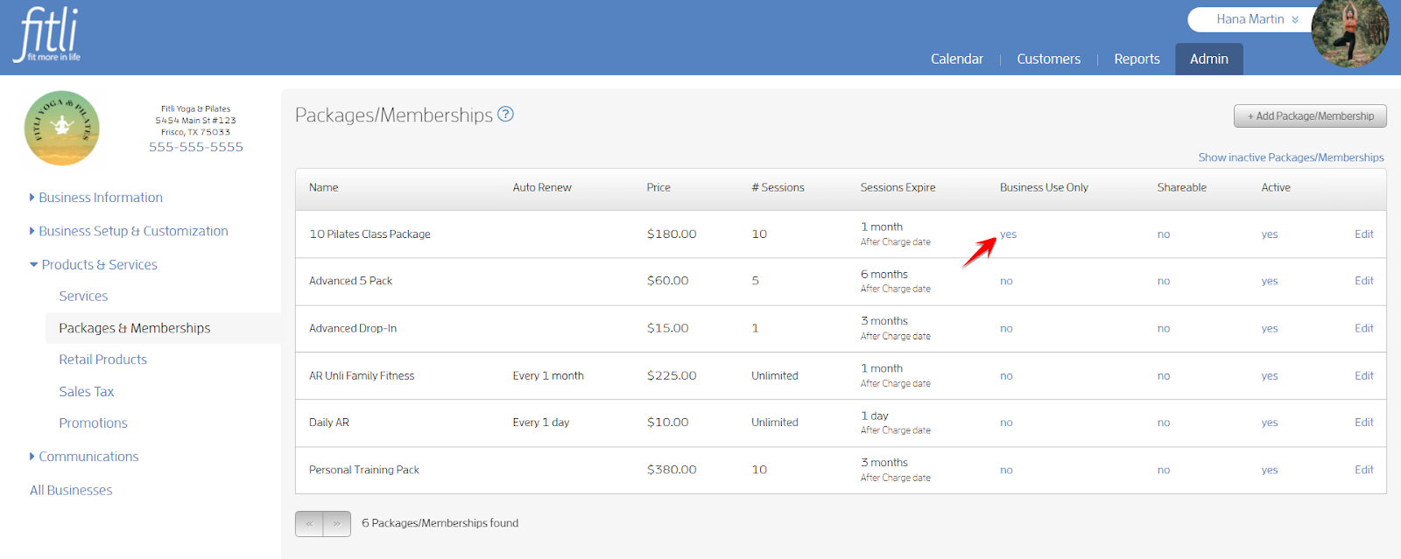The height and width of the screenshot is (559, 1401).
Task: Open the Hana Martin user dropdown
Action: coord(1257,19)
